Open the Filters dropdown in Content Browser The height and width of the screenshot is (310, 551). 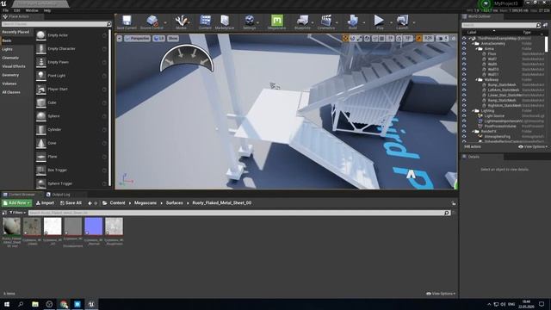pos(17,213)
